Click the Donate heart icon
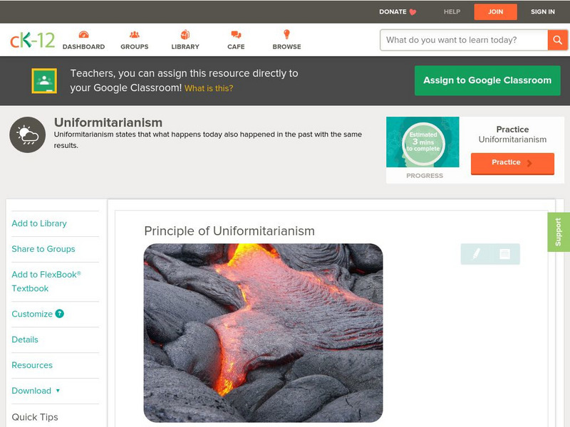 tap(413, 12)
